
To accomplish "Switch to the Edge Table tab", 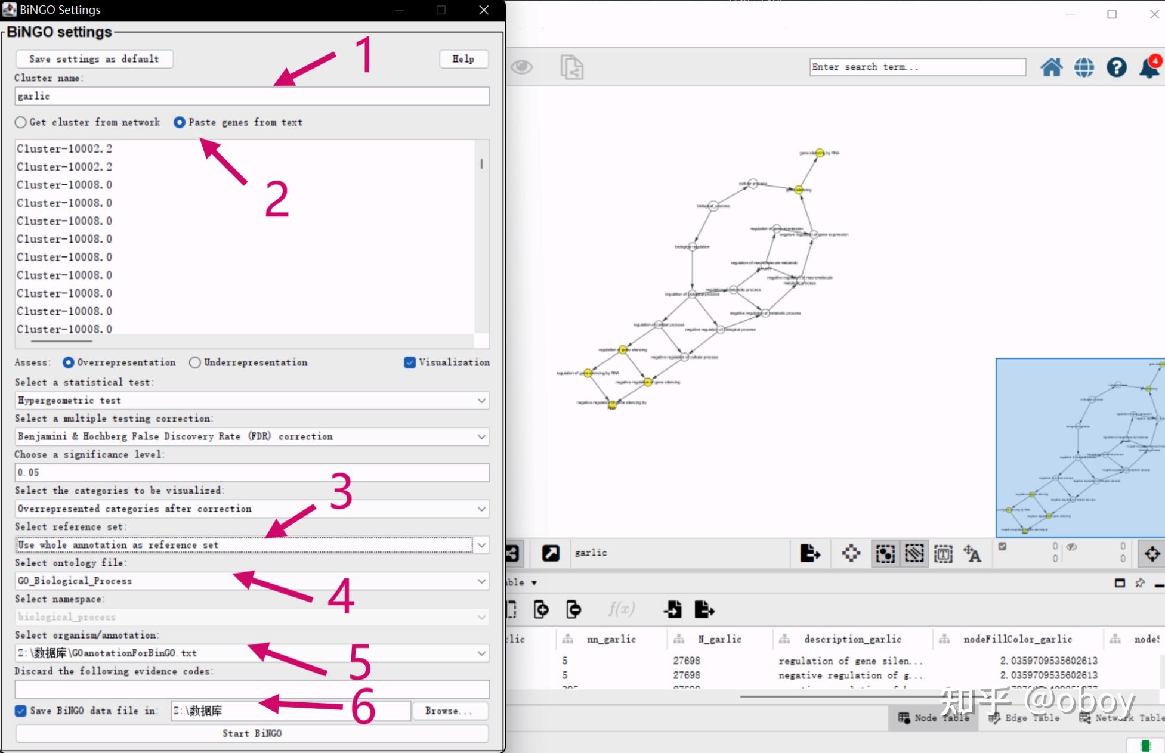I will click(1025, 718).
